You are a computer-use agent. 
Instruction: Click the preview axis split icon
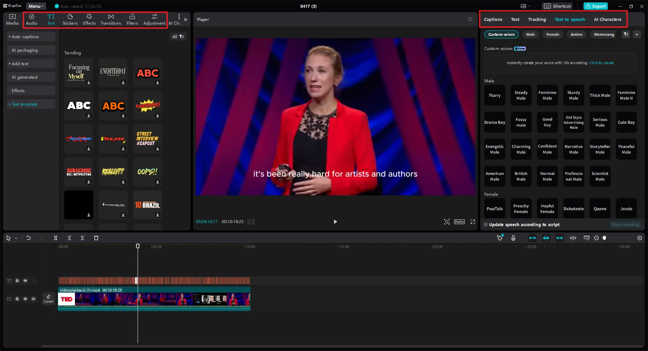[573, 238]
